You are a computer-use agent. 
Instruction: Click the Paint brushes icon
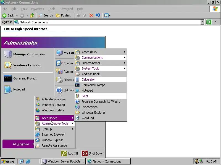[x=77, y=96]
